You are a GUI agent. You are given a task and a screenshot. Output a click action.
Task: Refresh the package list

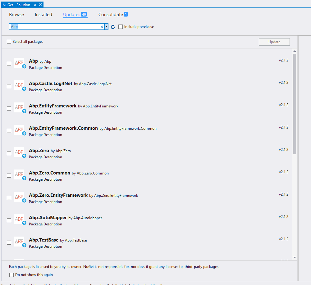113,27
